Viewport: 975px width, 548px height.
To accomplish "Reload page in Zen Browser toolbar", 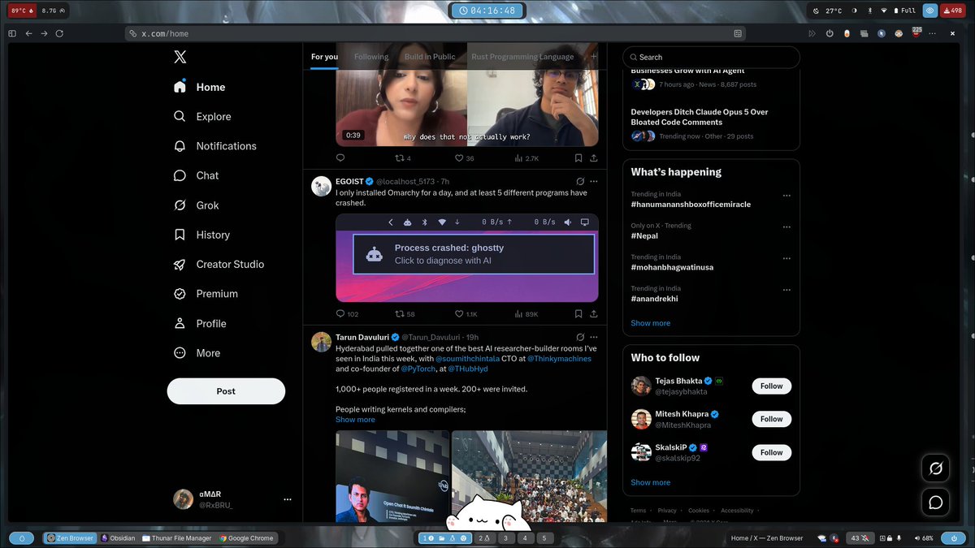I will point(59,33).
